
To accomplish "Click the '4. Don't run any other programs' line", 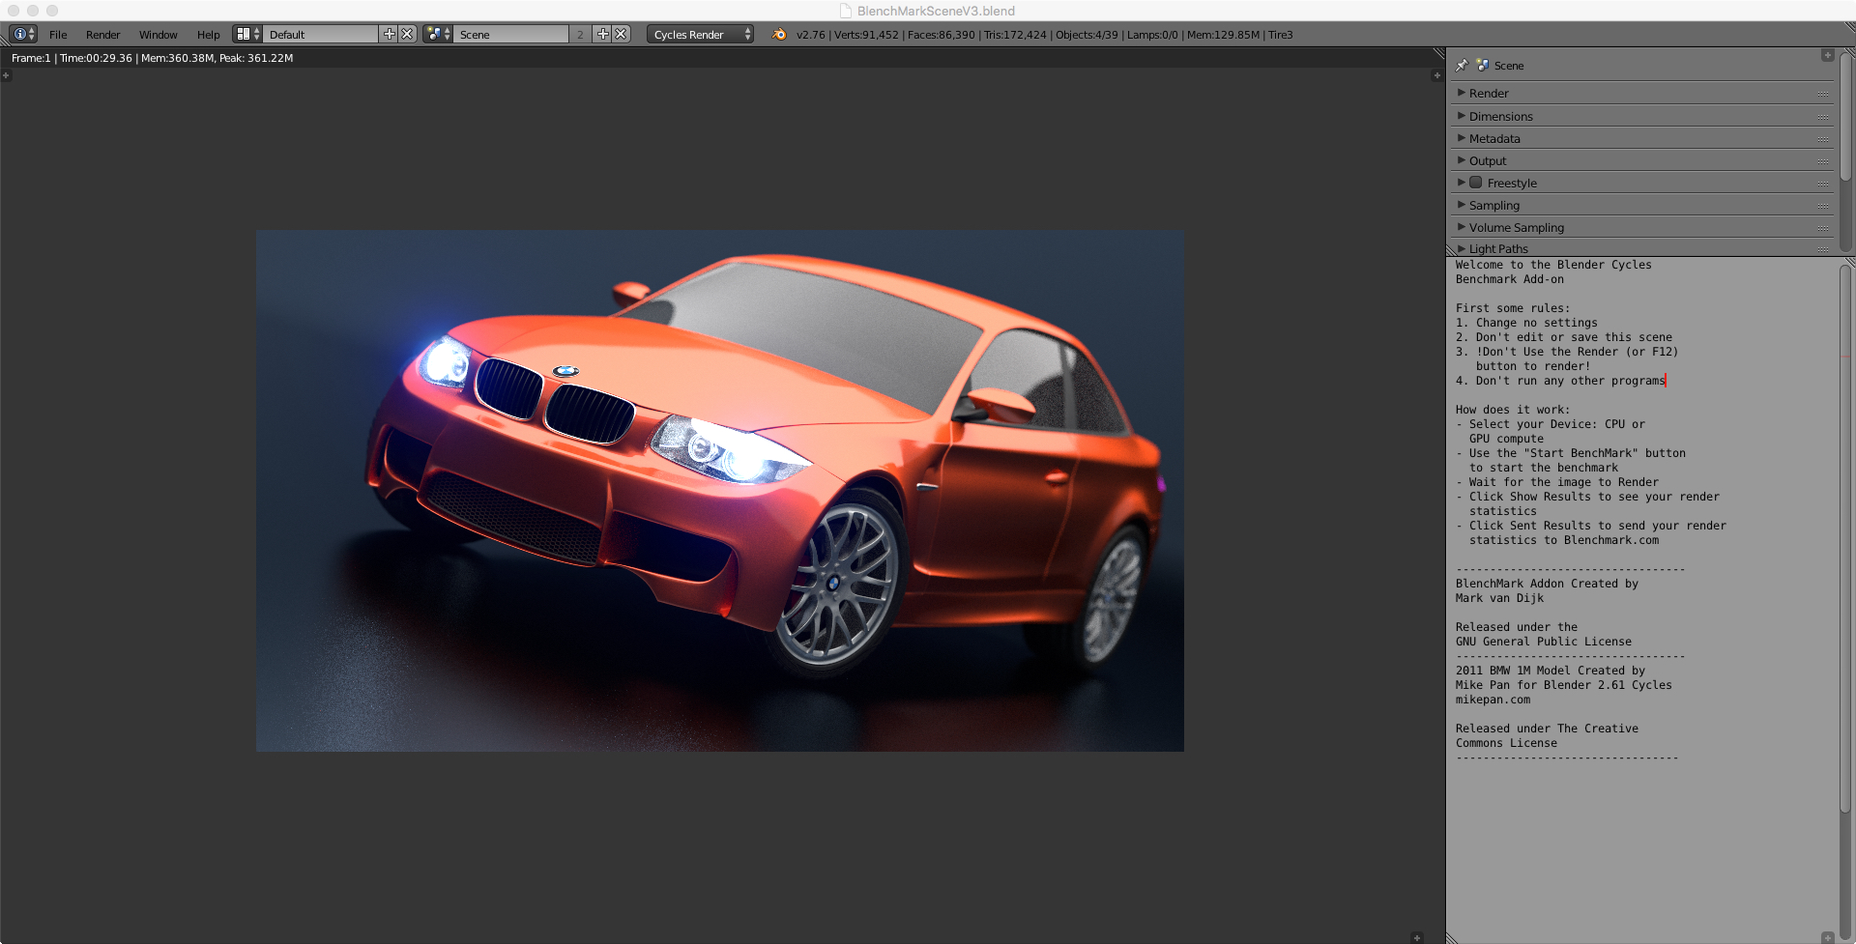I will point(1560,381).
